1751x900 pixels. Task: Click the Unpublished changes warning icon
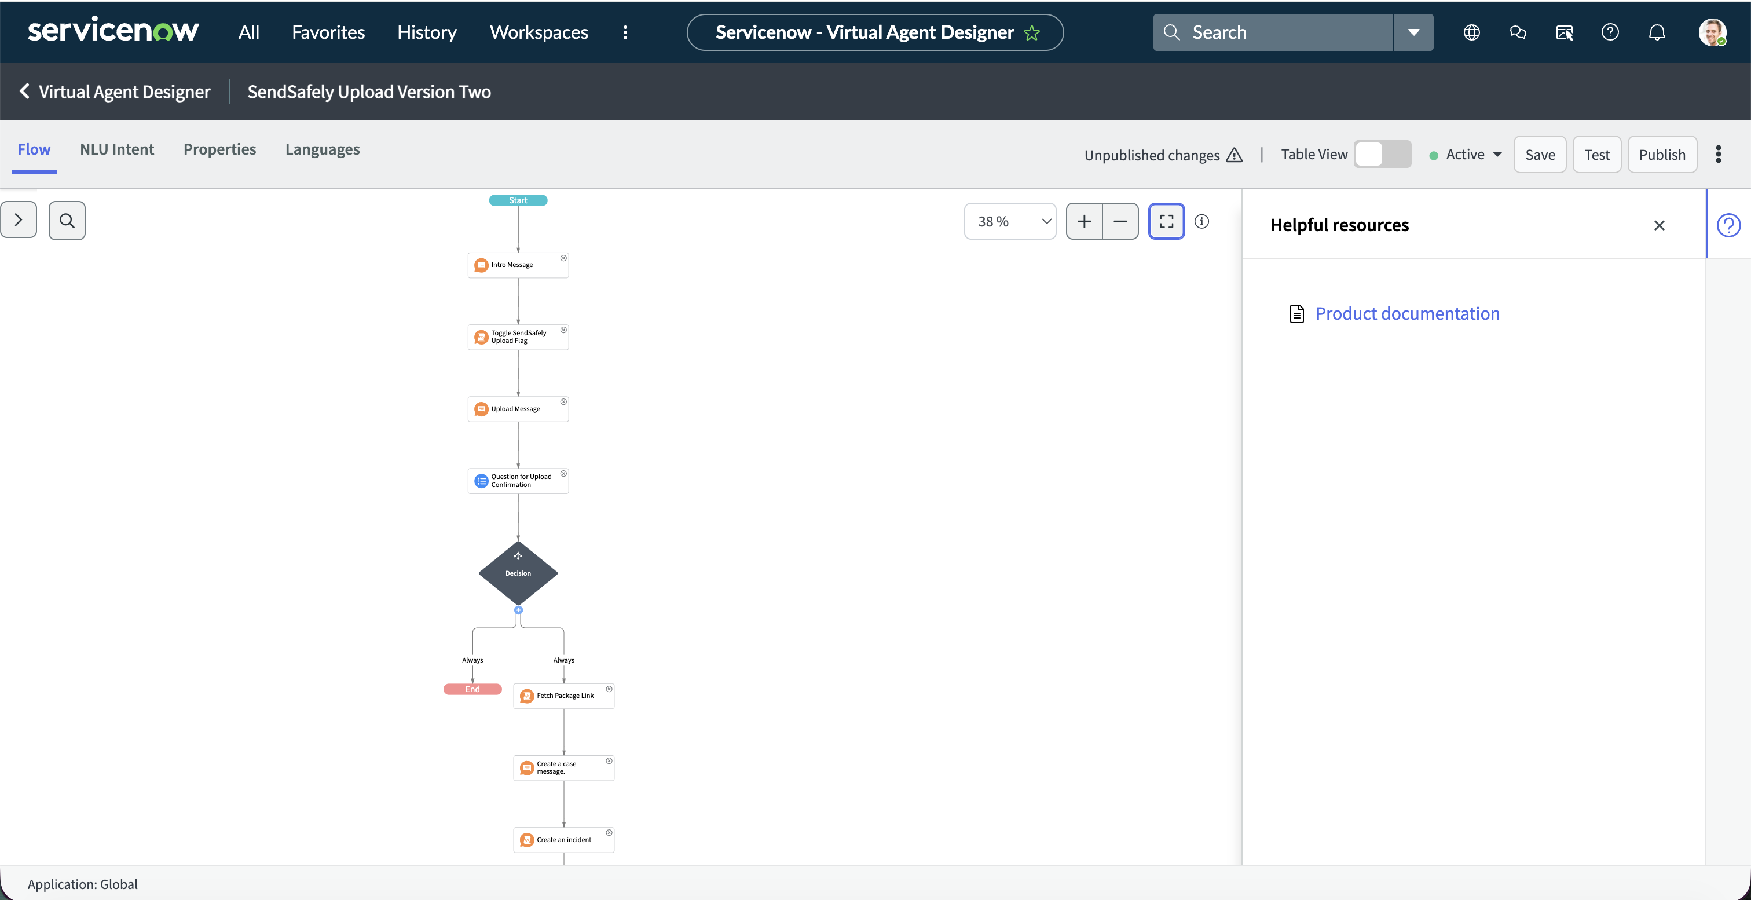(1235, 155)
